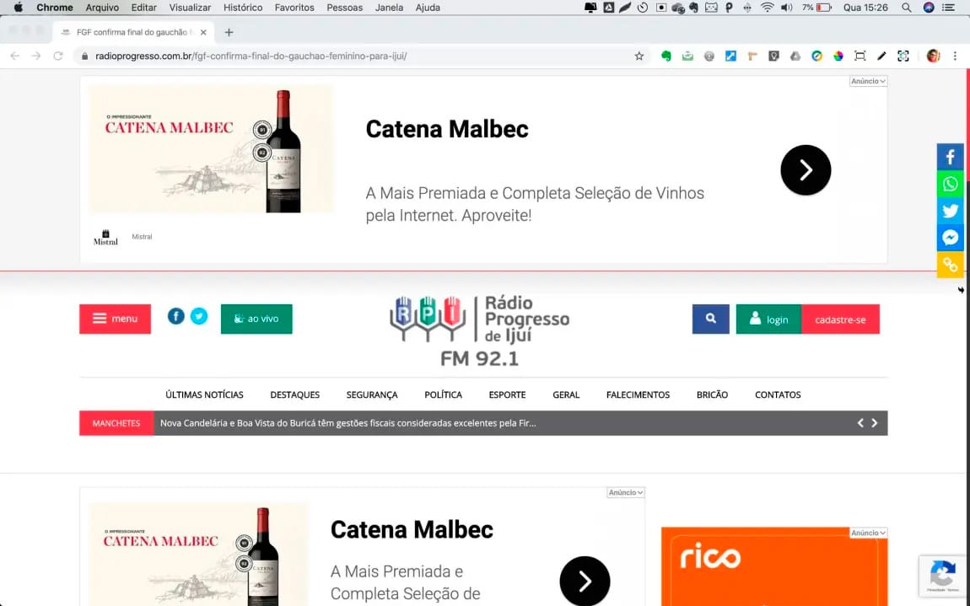Go to the Falecimentos section

(x=638, y=394)
